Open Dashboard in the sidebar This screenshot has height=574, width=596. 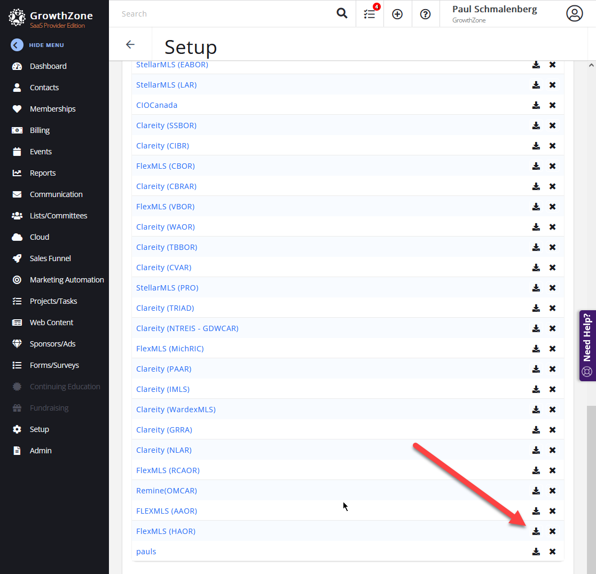point(48,66)
